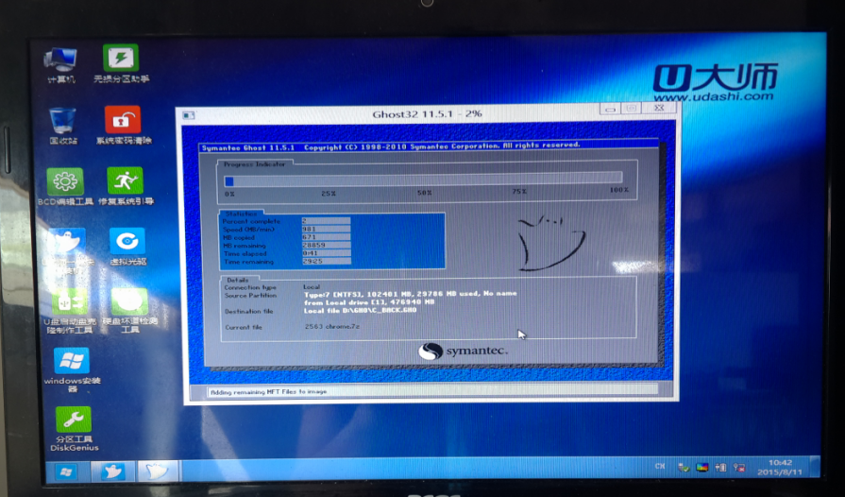Open the blue ghost desktop icon
This screenshot has width=845, height=497.
[66, 242]
